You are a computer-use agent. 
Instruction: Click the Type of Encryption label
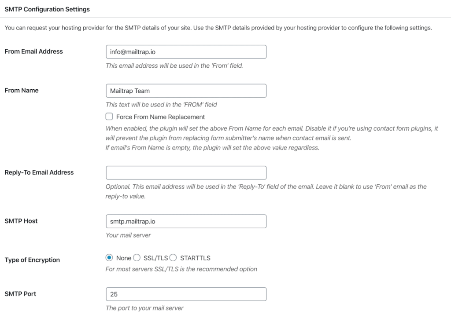[x=32, y=260]
